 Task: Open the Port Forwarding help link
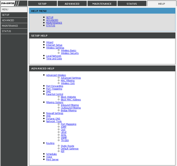(x=54, y=86)
